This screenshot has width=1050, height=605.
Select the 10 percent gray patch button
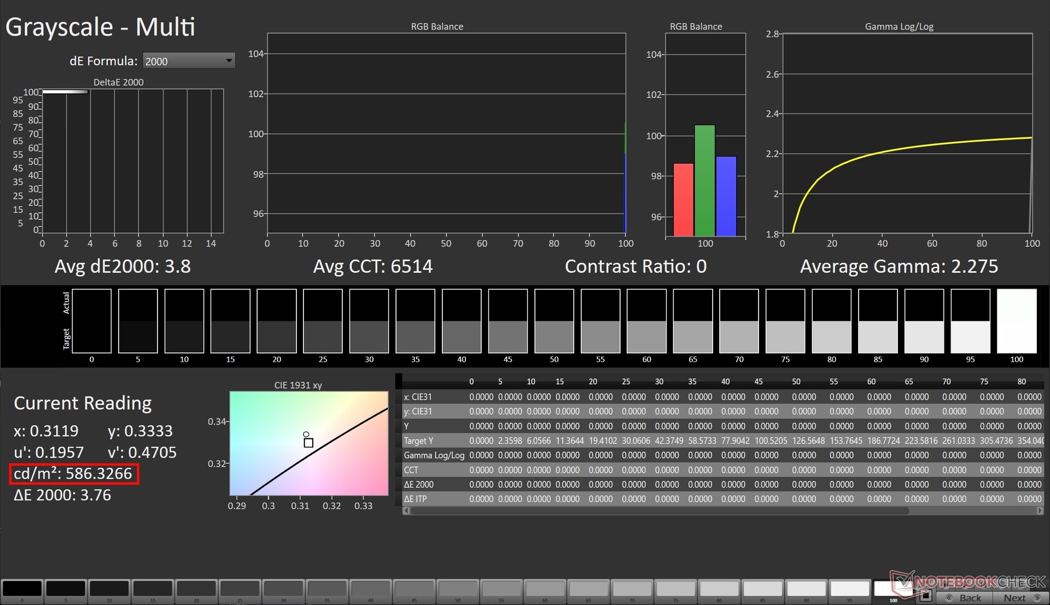point(109,589)
